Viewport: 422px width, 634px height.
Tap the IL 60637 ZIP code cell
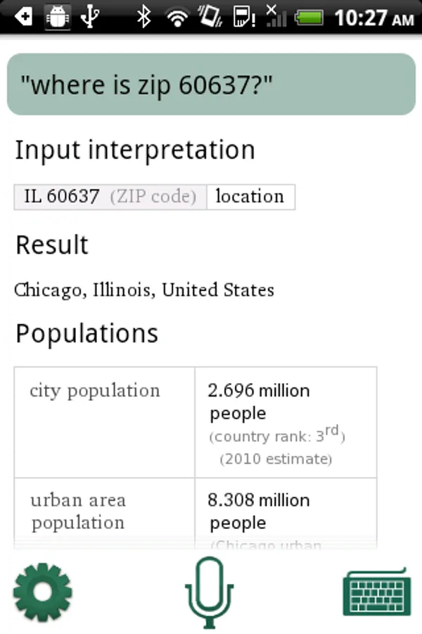coord(110,197)
